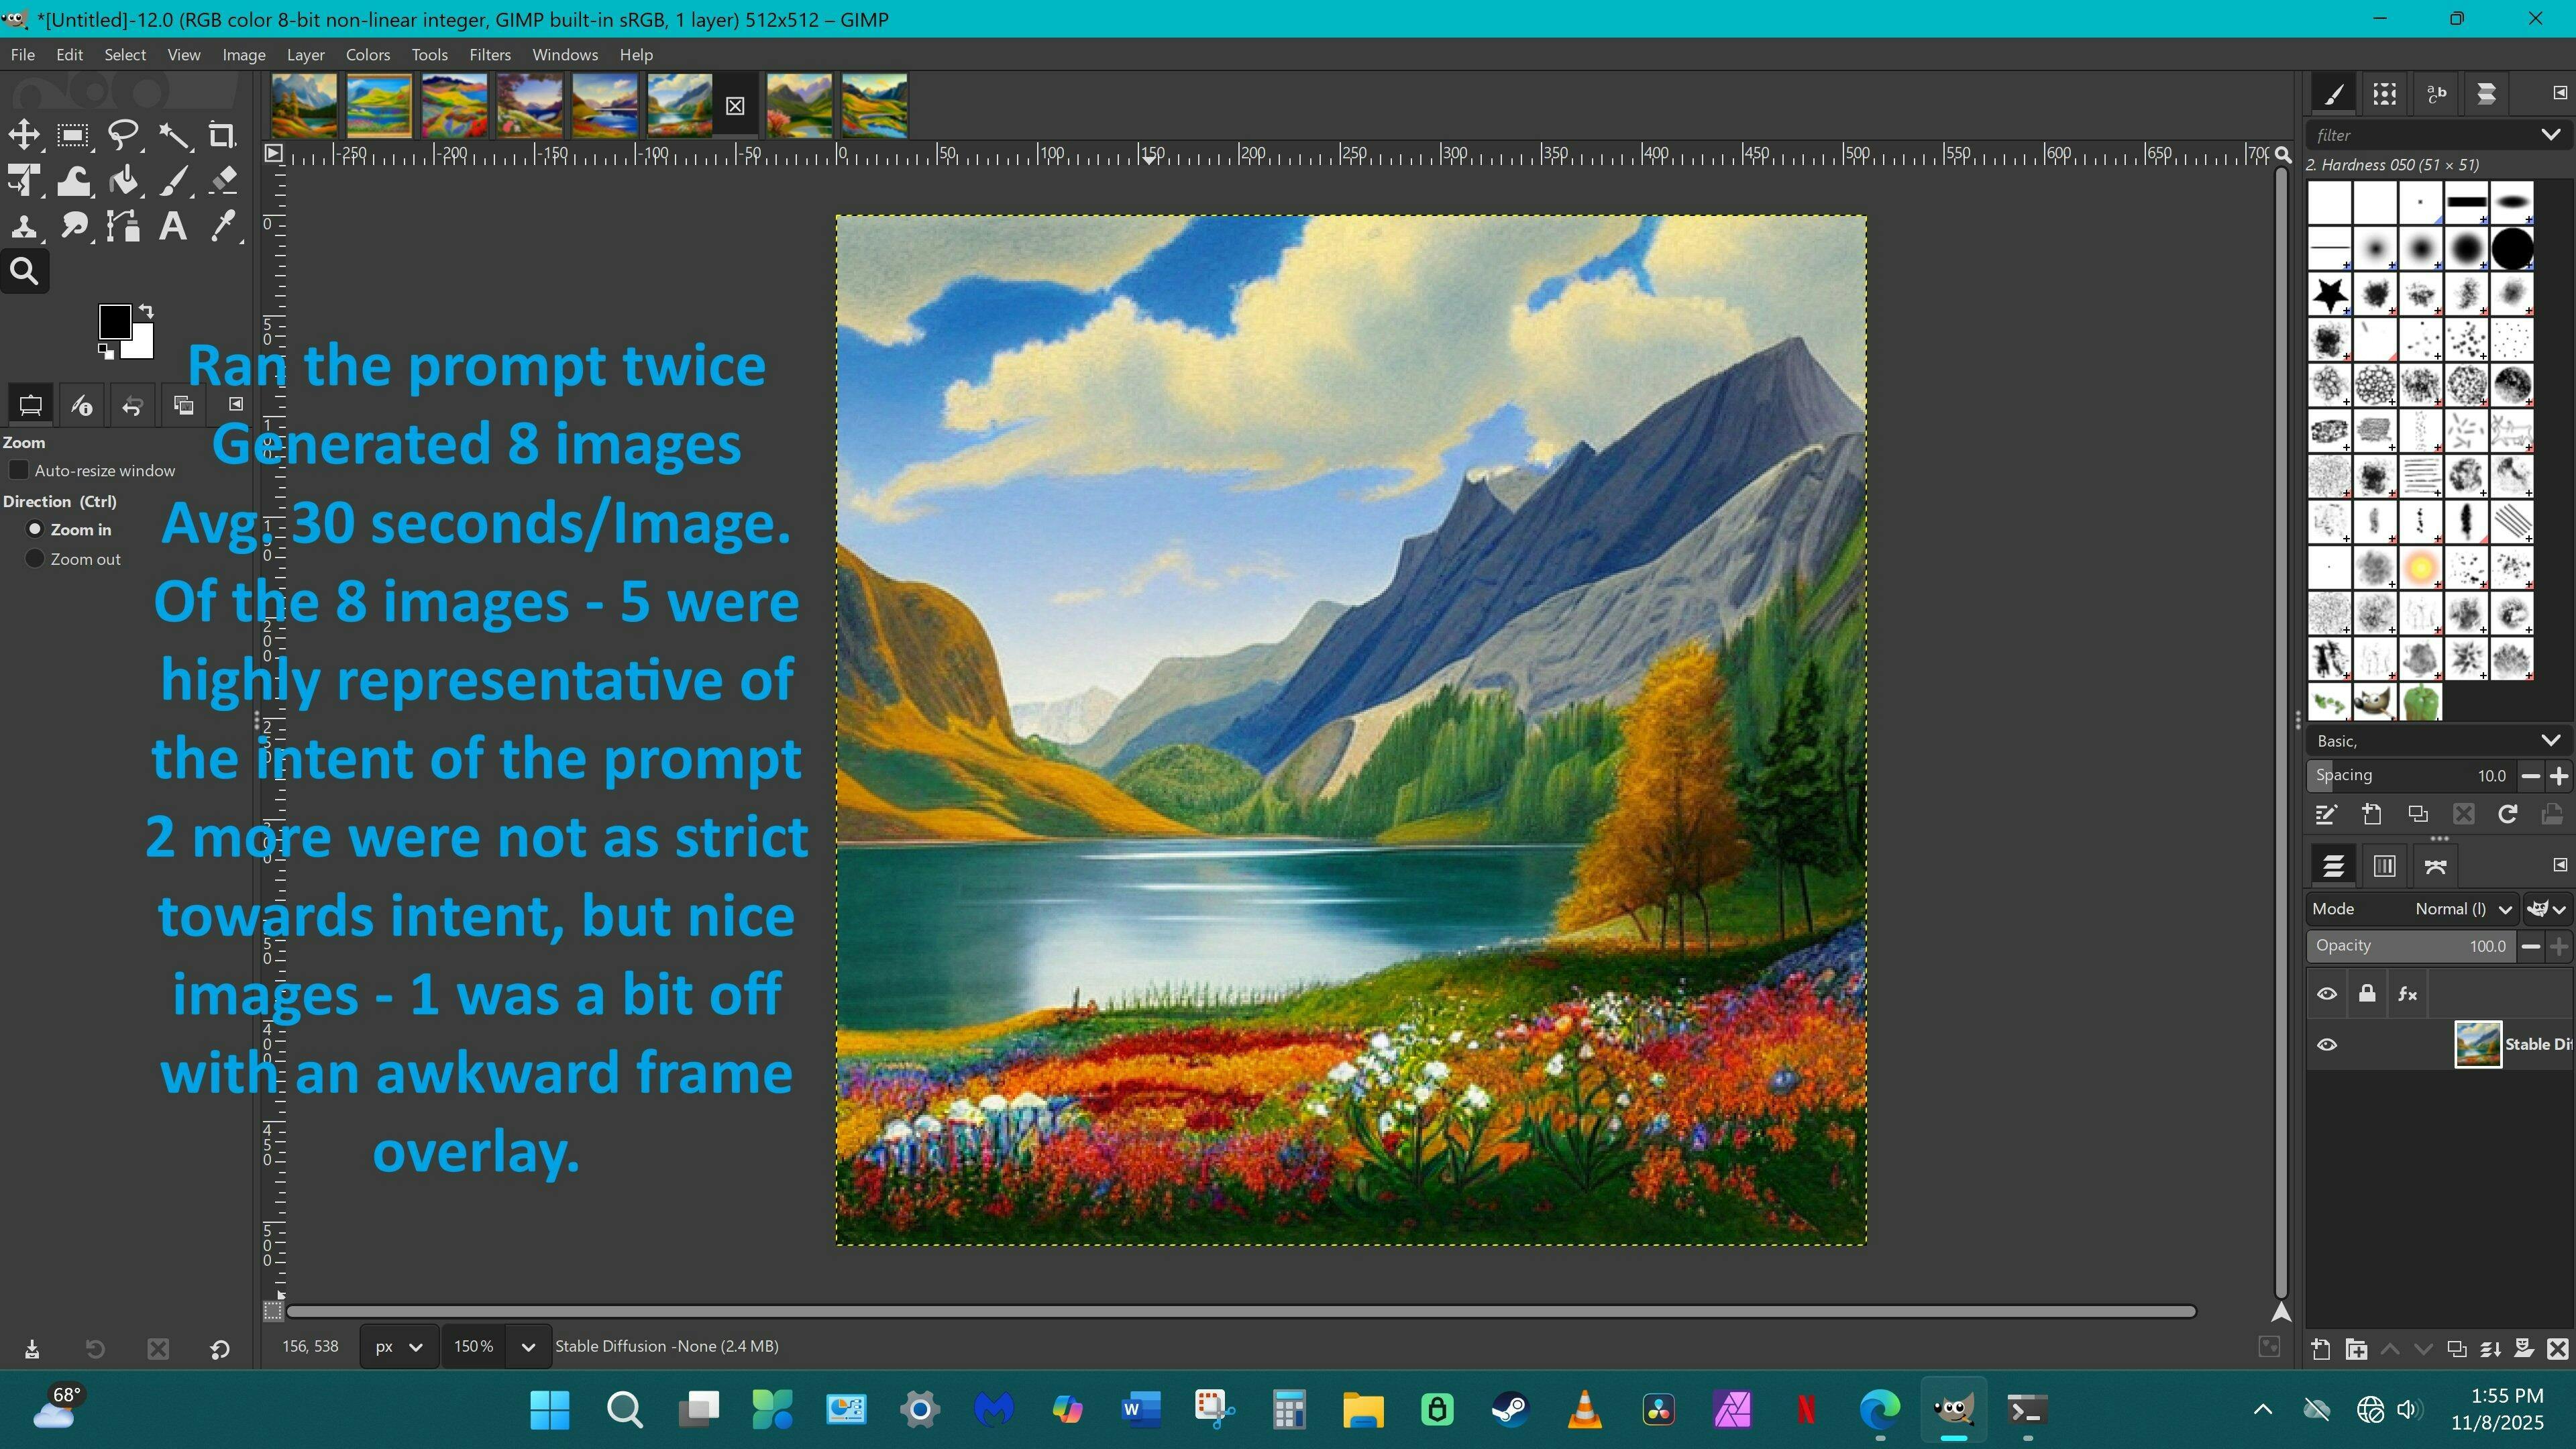2576x1449 pixels.
Task: Expand the layer Mode dropdown
Action: (x=2460, y=909)
